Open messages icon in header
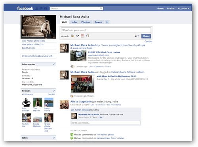198x147 pixels. tap(41, 8)
